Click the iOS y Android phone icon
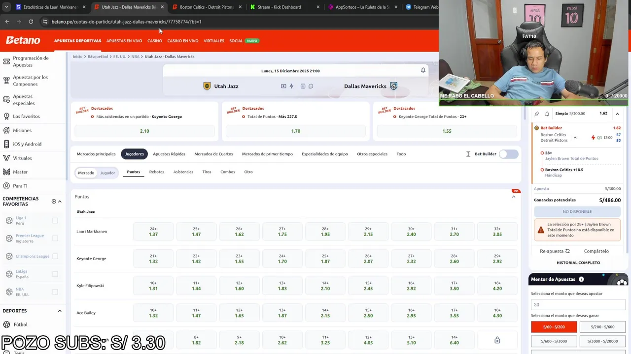The image size is (631, 354). tap(6, 144)
